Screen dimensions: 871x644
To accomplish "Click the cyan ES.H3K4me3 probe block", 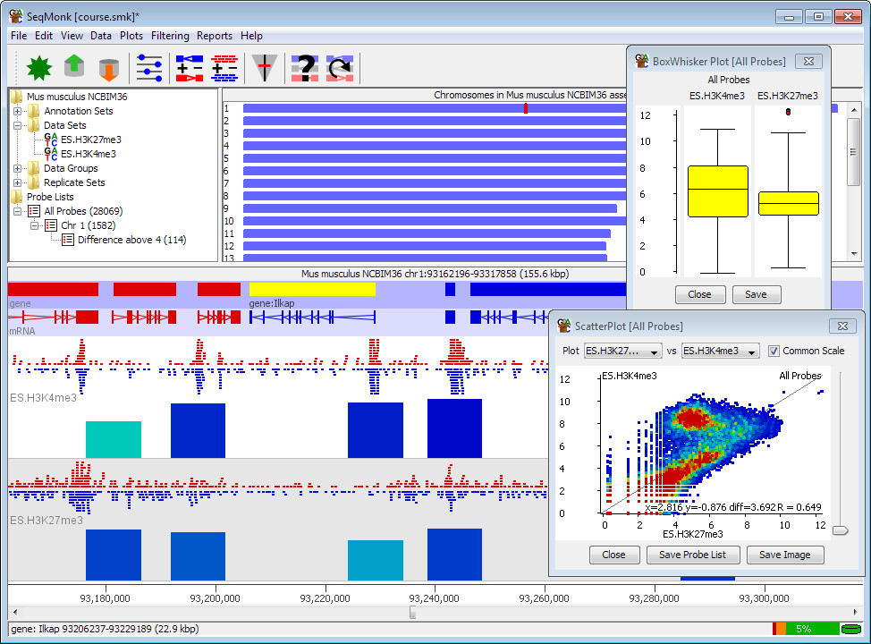I will 114,439.
